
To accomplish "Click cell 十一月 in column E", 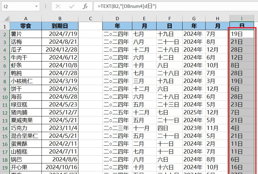I will point(144,128).
